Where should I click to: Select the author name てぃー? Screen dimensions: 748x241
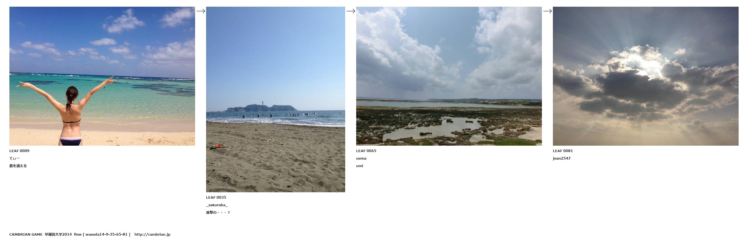pyautogui.click(x=14, y=158)
